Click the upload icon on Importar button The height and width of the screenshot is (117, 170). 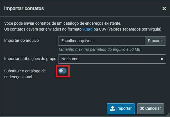click(x=112, y=108)
